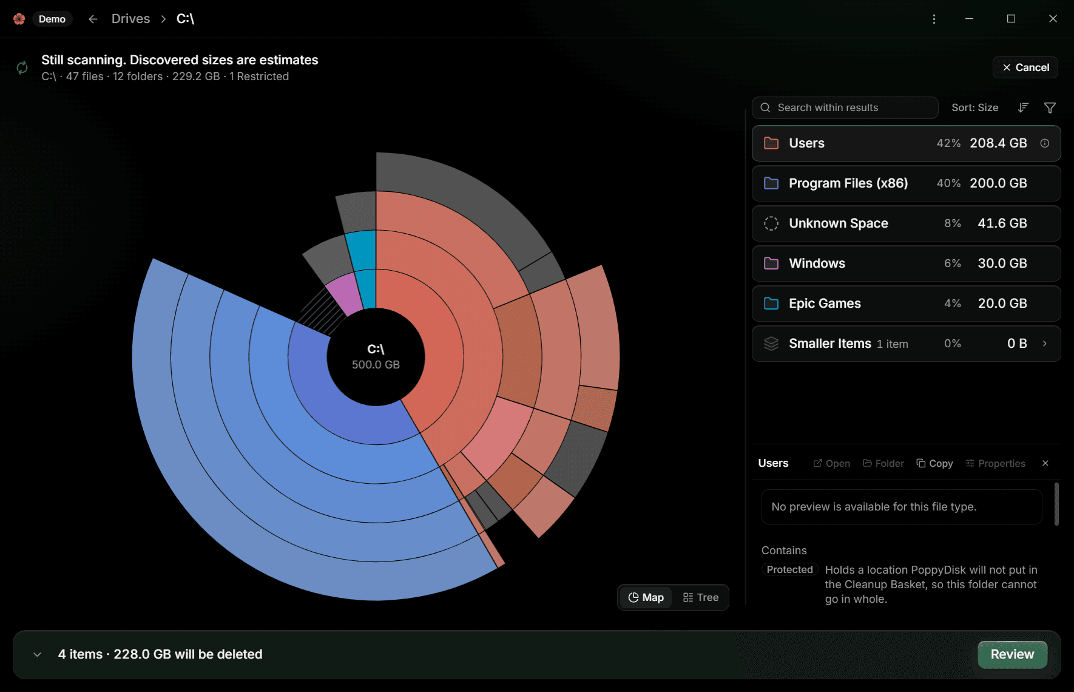This screenshot has height=692, width=1074.
Task: Expand the deletion basket chevron
Action: pyautogui.click(x=38, y=654)
